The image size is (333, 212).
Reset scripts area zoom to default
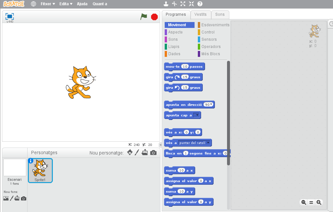pos(311,202)
